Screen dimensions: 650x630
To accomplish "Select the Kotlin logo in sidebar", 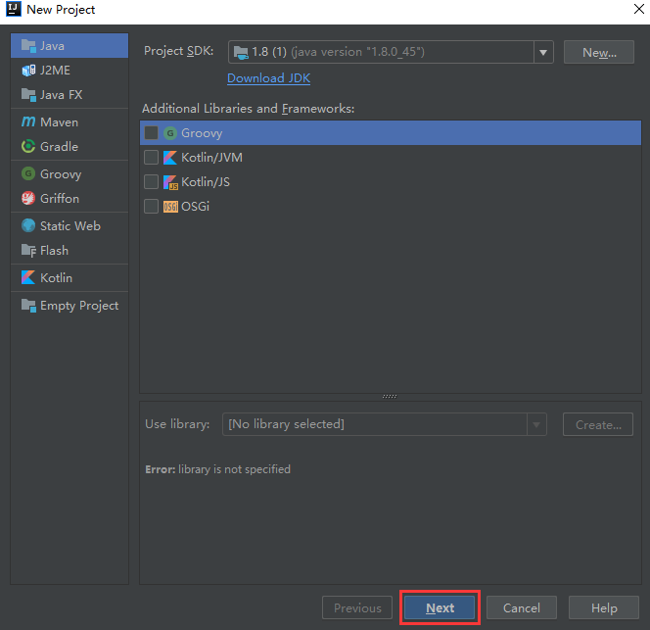I will (28, 277).
